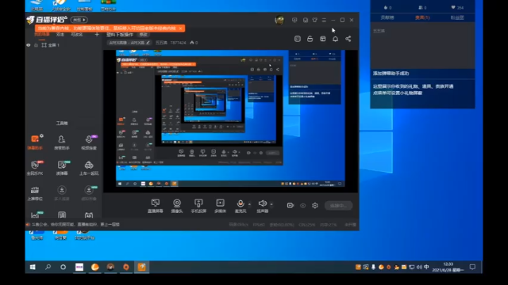Click the greyed live start button
The width and height of the screenshot is (508, 285).
pos(339,206)
